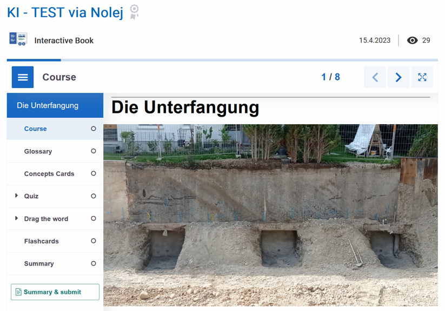Expand the Quiz section arrow
Image resolution: width=445 pixels, height=311 pixels.
(x=16, y=195)
